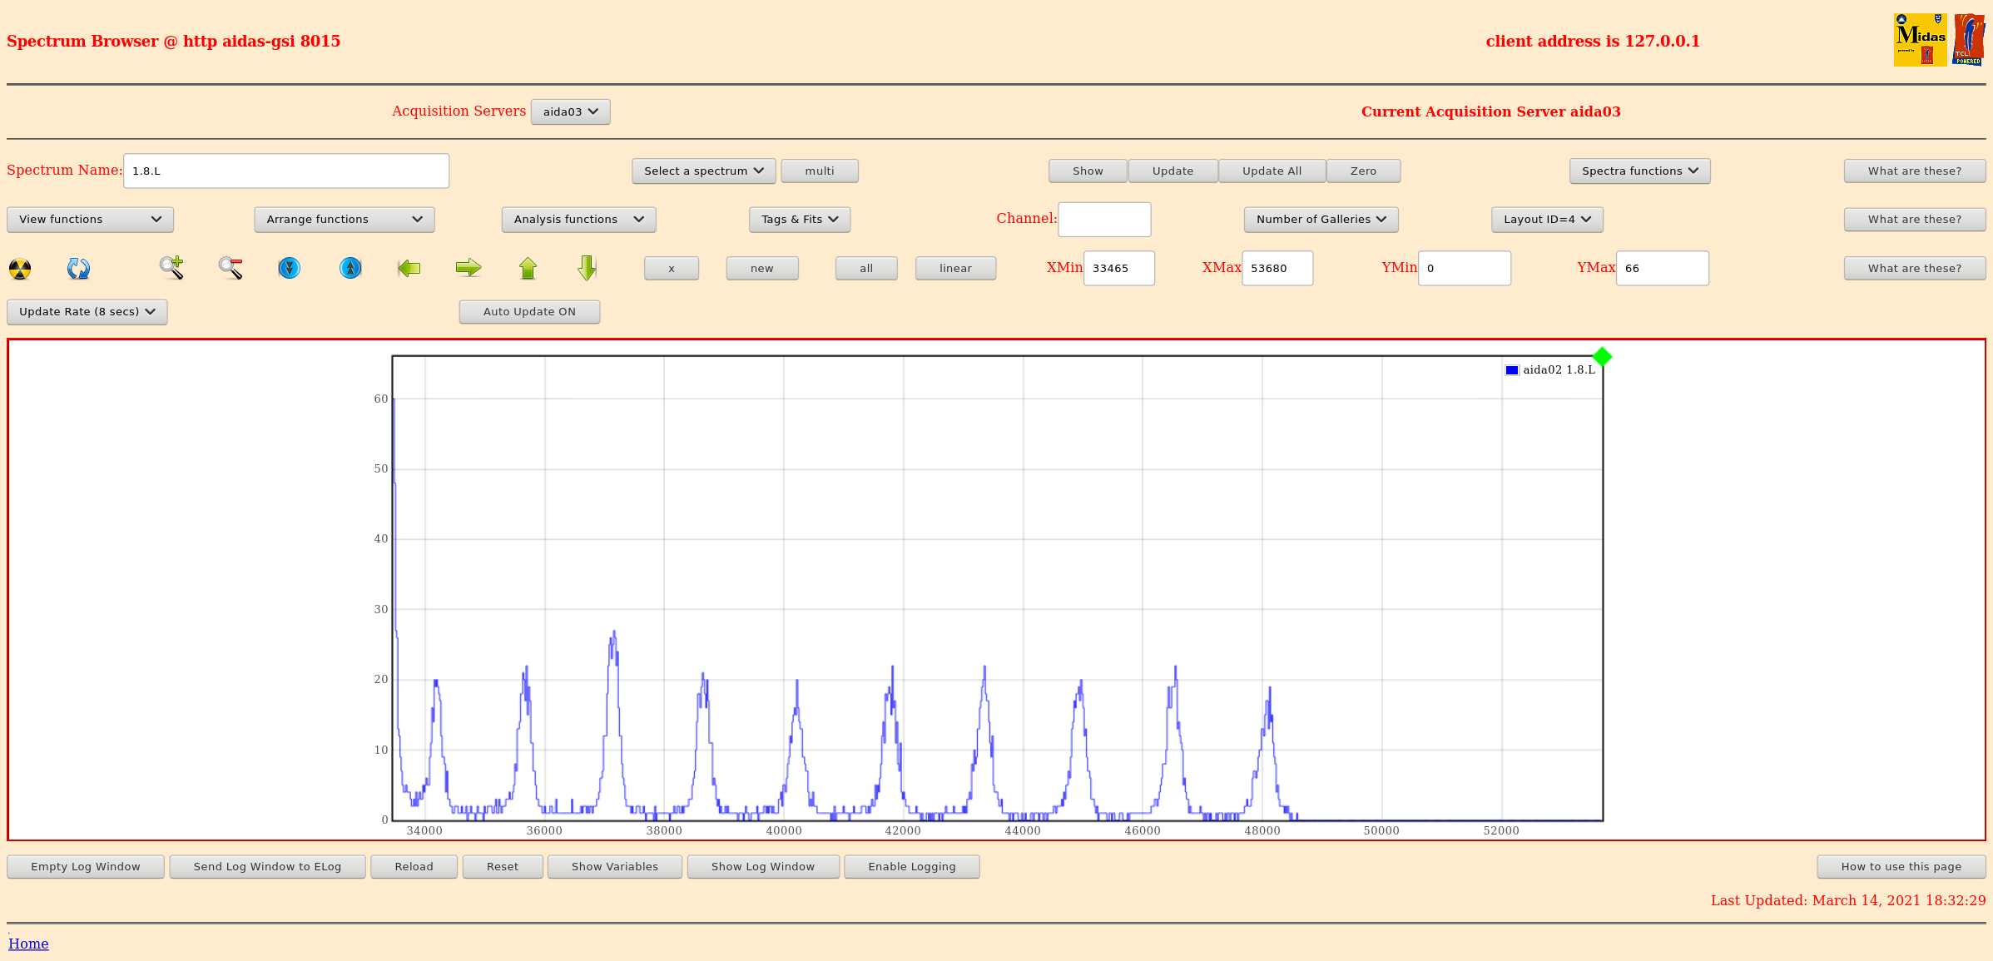
Task: Click the Show Variables button
Action: (615, 866)
